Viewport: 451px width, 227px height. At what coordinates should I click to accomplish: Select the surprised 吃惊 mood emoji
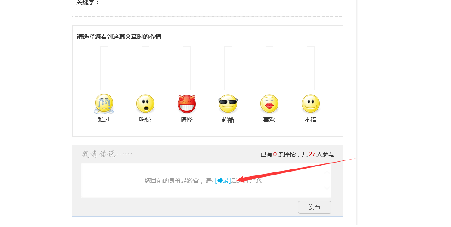pos(145,104)
